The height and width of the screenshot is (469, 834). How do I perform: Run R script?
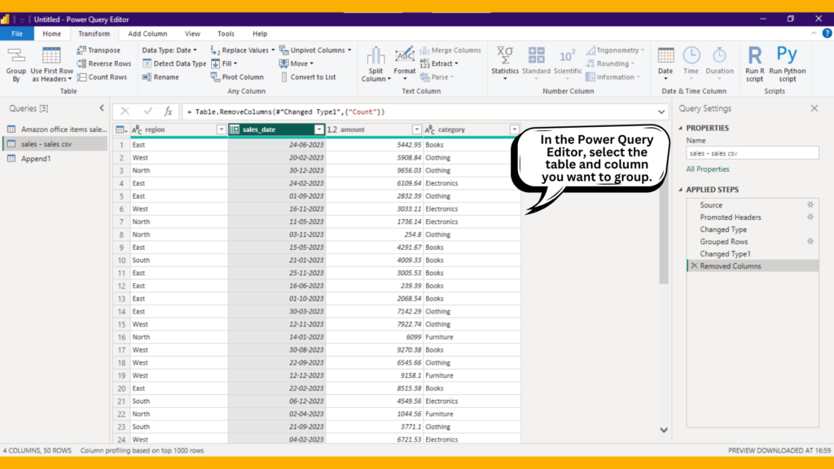coord(755,64)
